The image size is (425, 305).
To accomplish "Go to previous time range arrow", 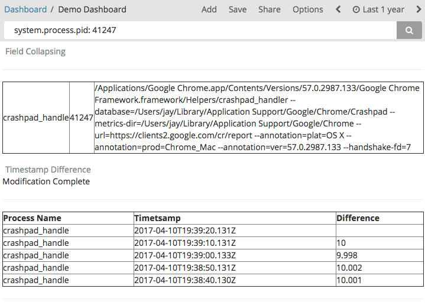I will click(338, 9).
